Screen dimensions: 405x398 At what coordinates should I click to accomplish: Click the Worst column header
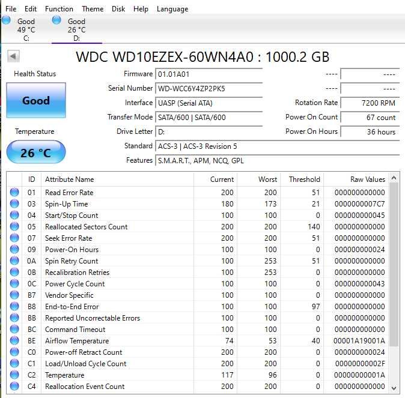click(x=258, y=179)
